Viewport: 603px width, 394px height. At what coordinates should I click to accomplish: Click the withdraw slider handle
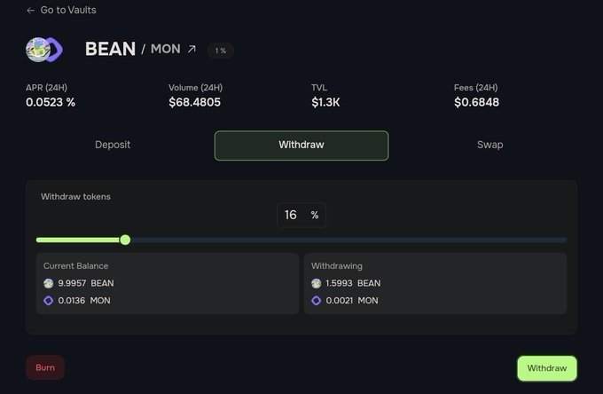click(125, 240)
